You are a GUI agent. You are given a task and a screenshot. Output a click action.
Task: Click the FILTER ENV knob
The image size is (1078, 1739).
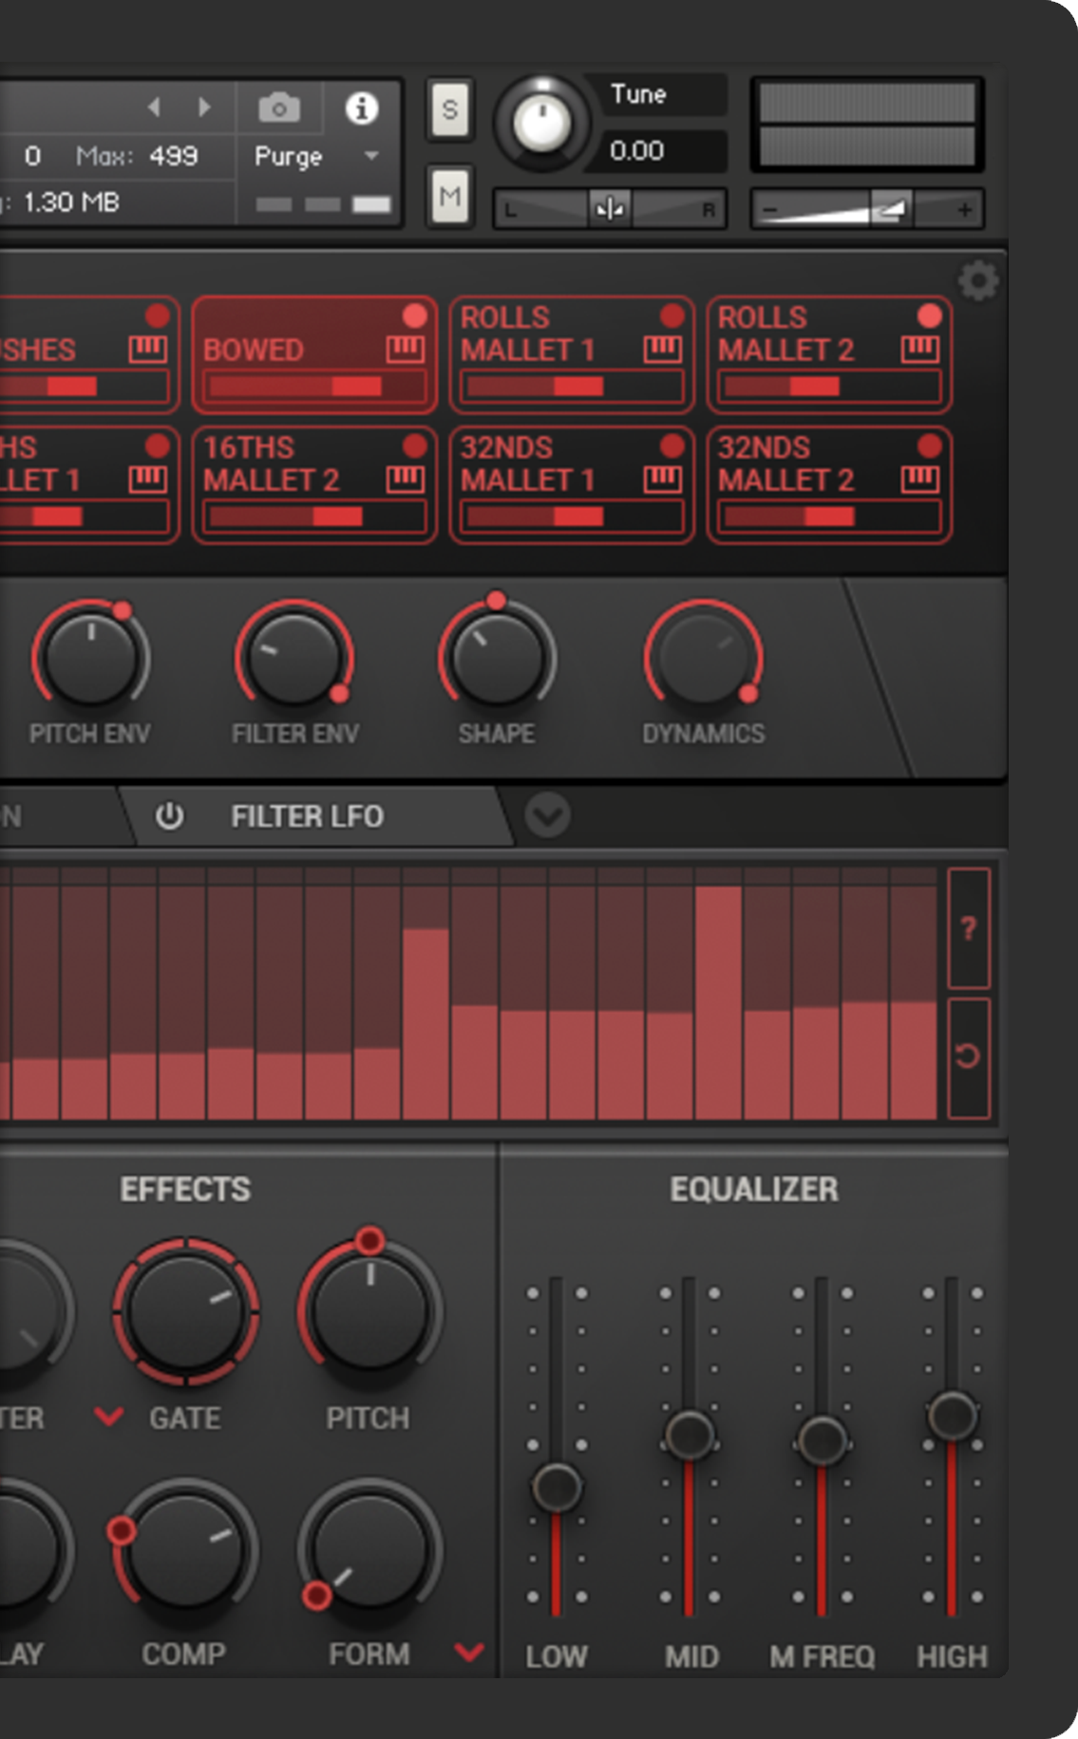(x=294, y=658)
